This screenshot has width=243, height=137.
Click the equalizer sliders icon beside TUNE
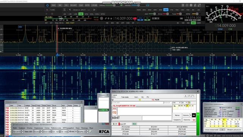[64, 10]
